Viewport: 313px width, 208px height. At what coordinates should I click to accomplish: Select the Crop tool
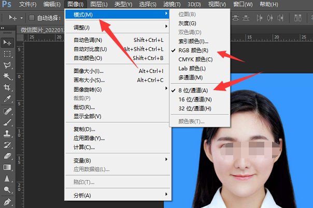pyautogui.click(x=7, y=87)
